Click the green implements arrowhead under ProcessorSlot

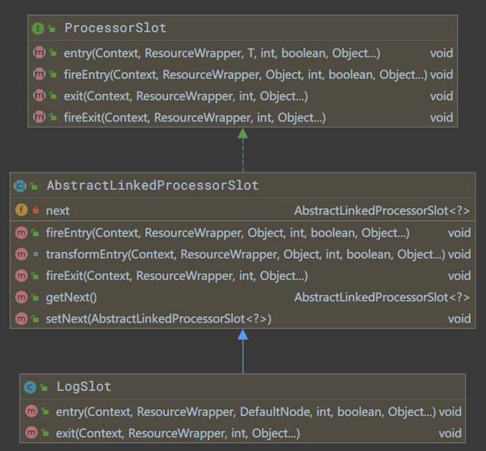(x=243, y=133)
